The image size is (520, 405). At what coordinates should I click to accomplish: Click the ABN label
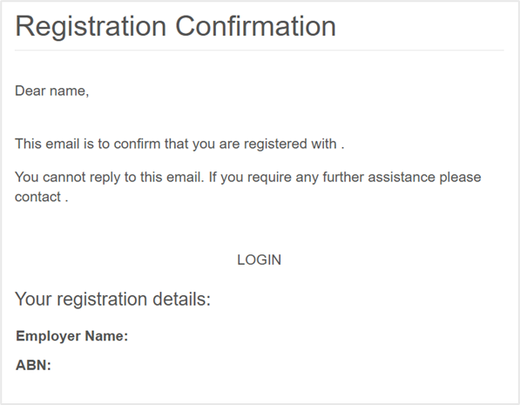coord(33,365)
